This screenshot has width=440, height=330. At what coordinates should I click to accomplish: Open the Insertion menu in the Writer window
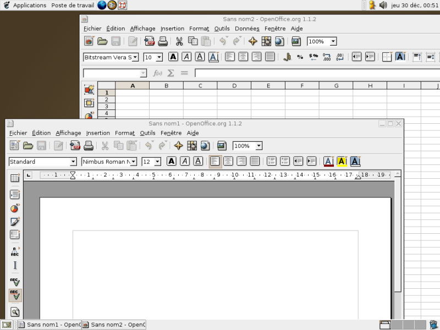(98, 133)
